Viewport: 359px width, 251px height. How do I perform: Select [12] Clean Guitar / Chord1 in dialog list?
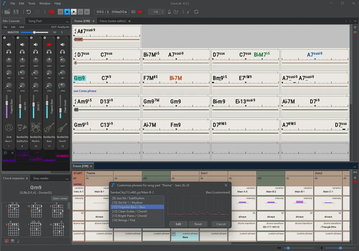pyautogui.click(x=137, y=212)
